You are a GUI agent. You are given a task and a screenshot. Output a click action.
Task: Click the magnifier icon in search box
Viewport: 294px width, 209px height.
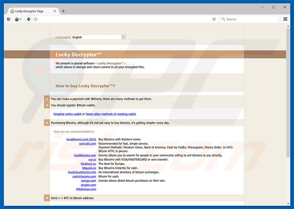pyautogui.click(x=223, y=19)
